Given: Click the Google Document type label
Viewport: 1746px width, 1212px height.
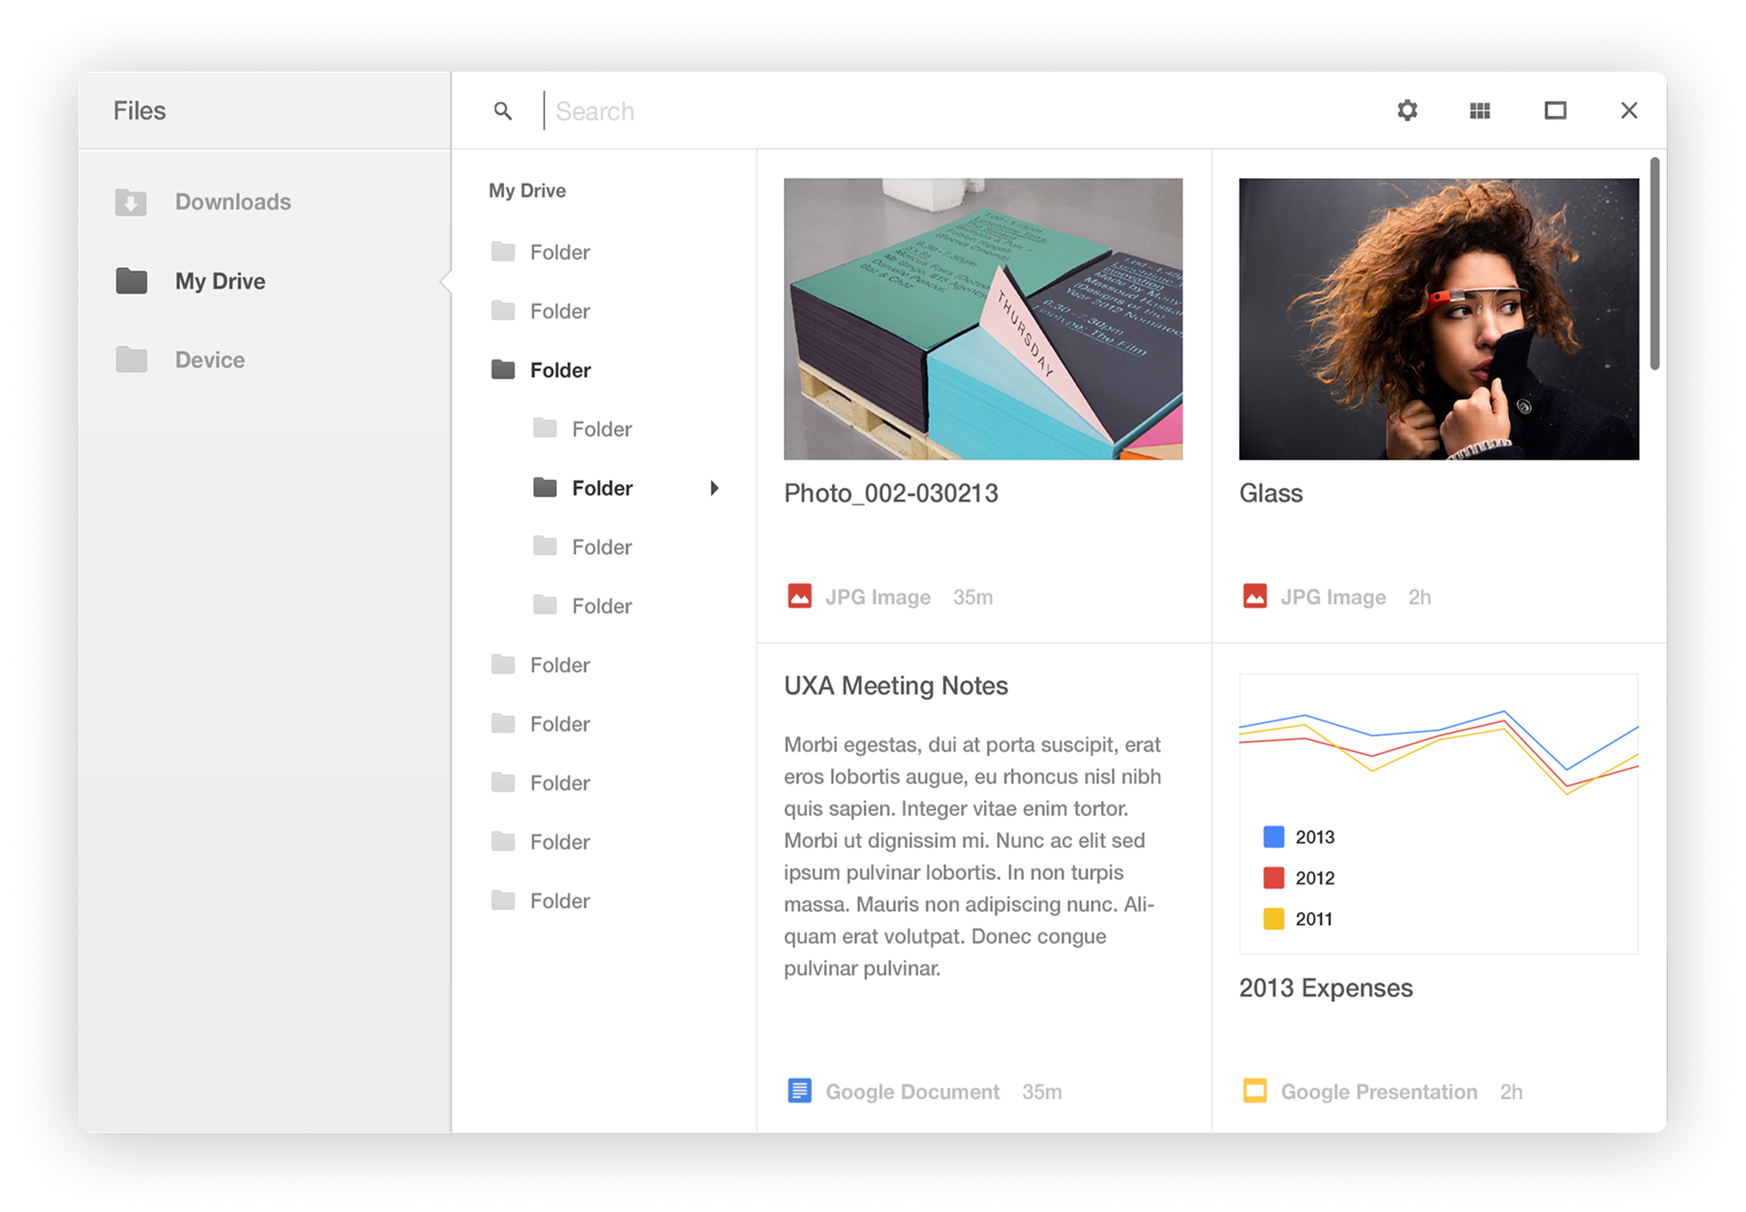Looking at the screenshot, I should [912, 1092].
